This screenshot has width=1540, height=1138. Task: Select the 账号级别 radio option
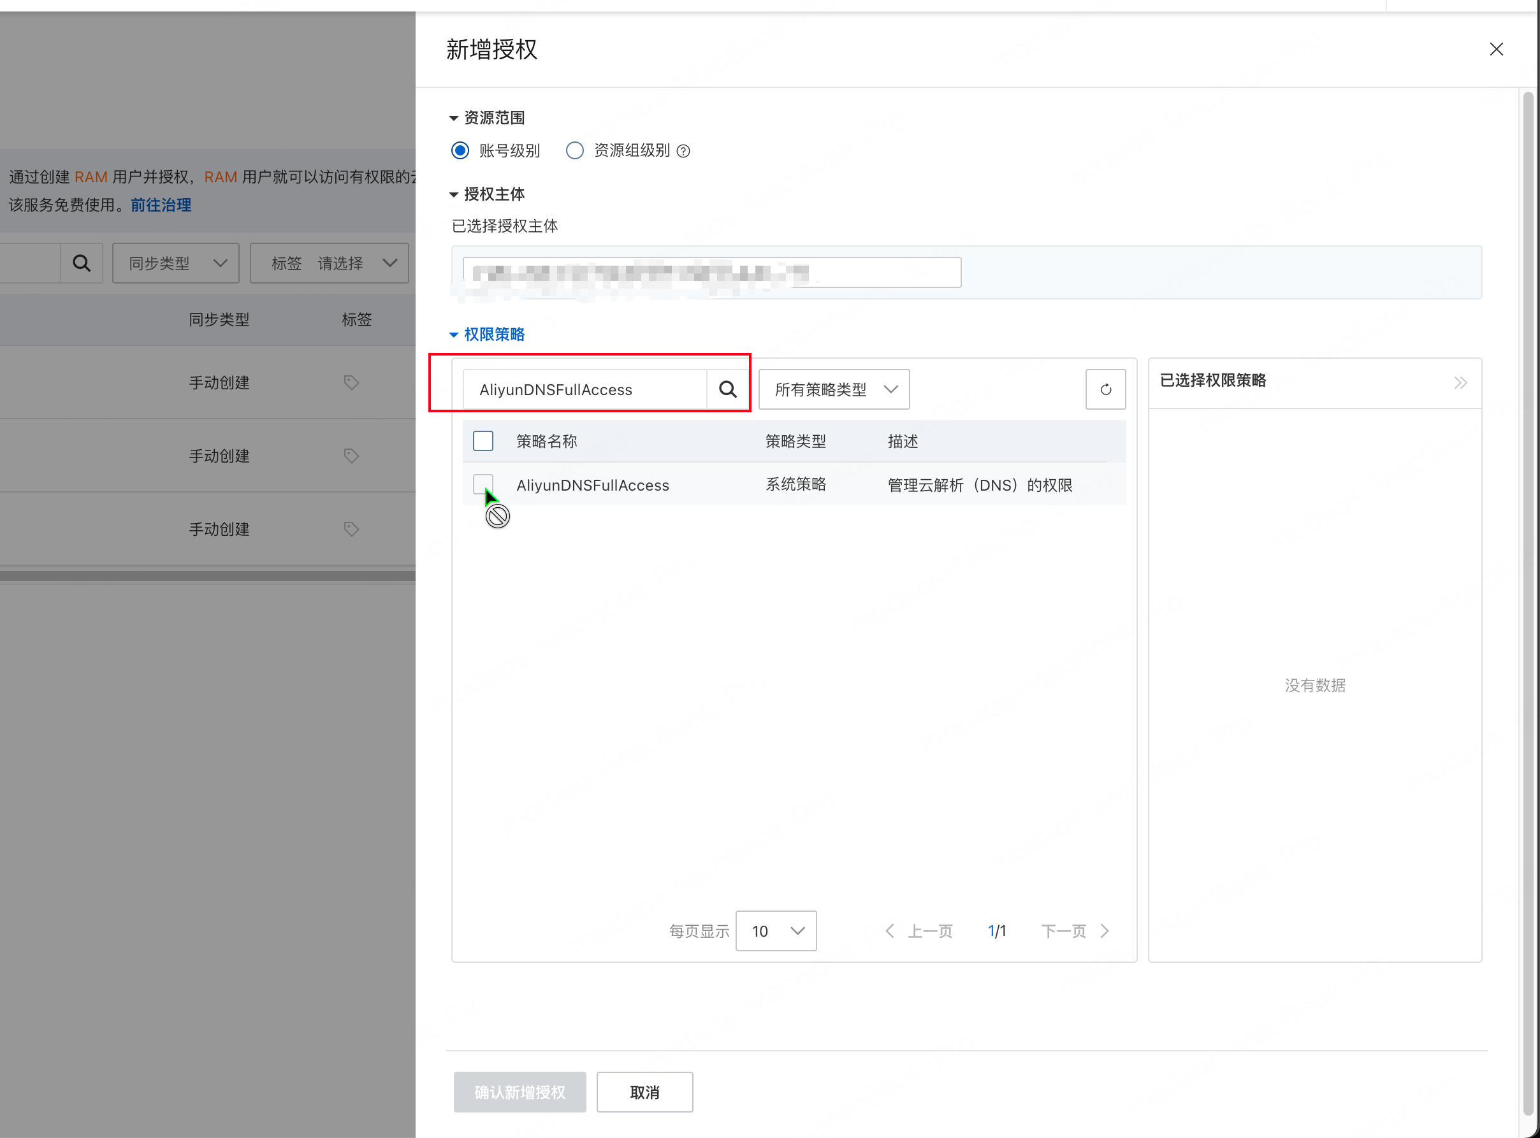point(460,150)
